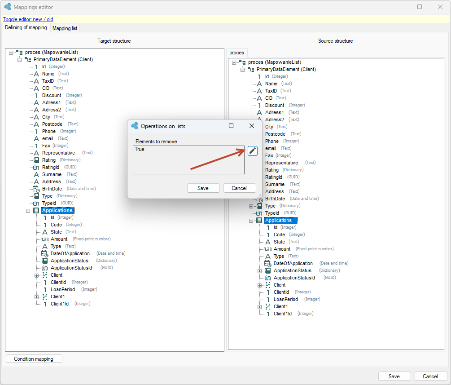The width and height of the screenshot is (451, 385).
Task: Click the calendar icon of DateOfApplication in Source structure
Action: (268, 264)
